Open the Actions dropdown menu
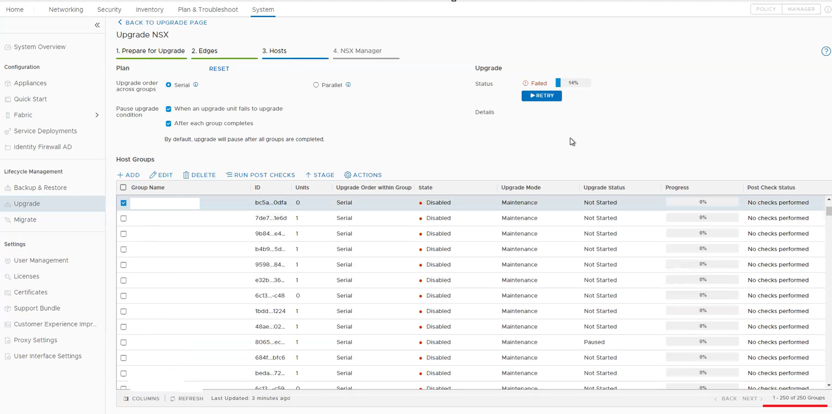Image resolution: width=832 pixels, height=414 pixels. [x=363, y=175]
